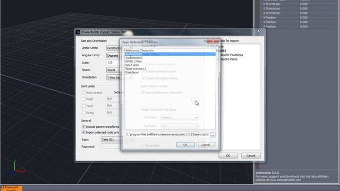Screen dimensions: 340x191
Task: Select the biped anim reference character
Action: [x=132, y=65]
